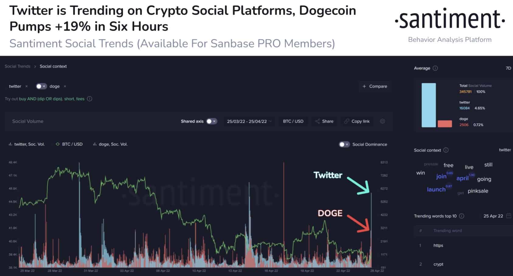
Task: Open the 25/03/22 - 25/04/22 date range dropdown
Action: 249,121
